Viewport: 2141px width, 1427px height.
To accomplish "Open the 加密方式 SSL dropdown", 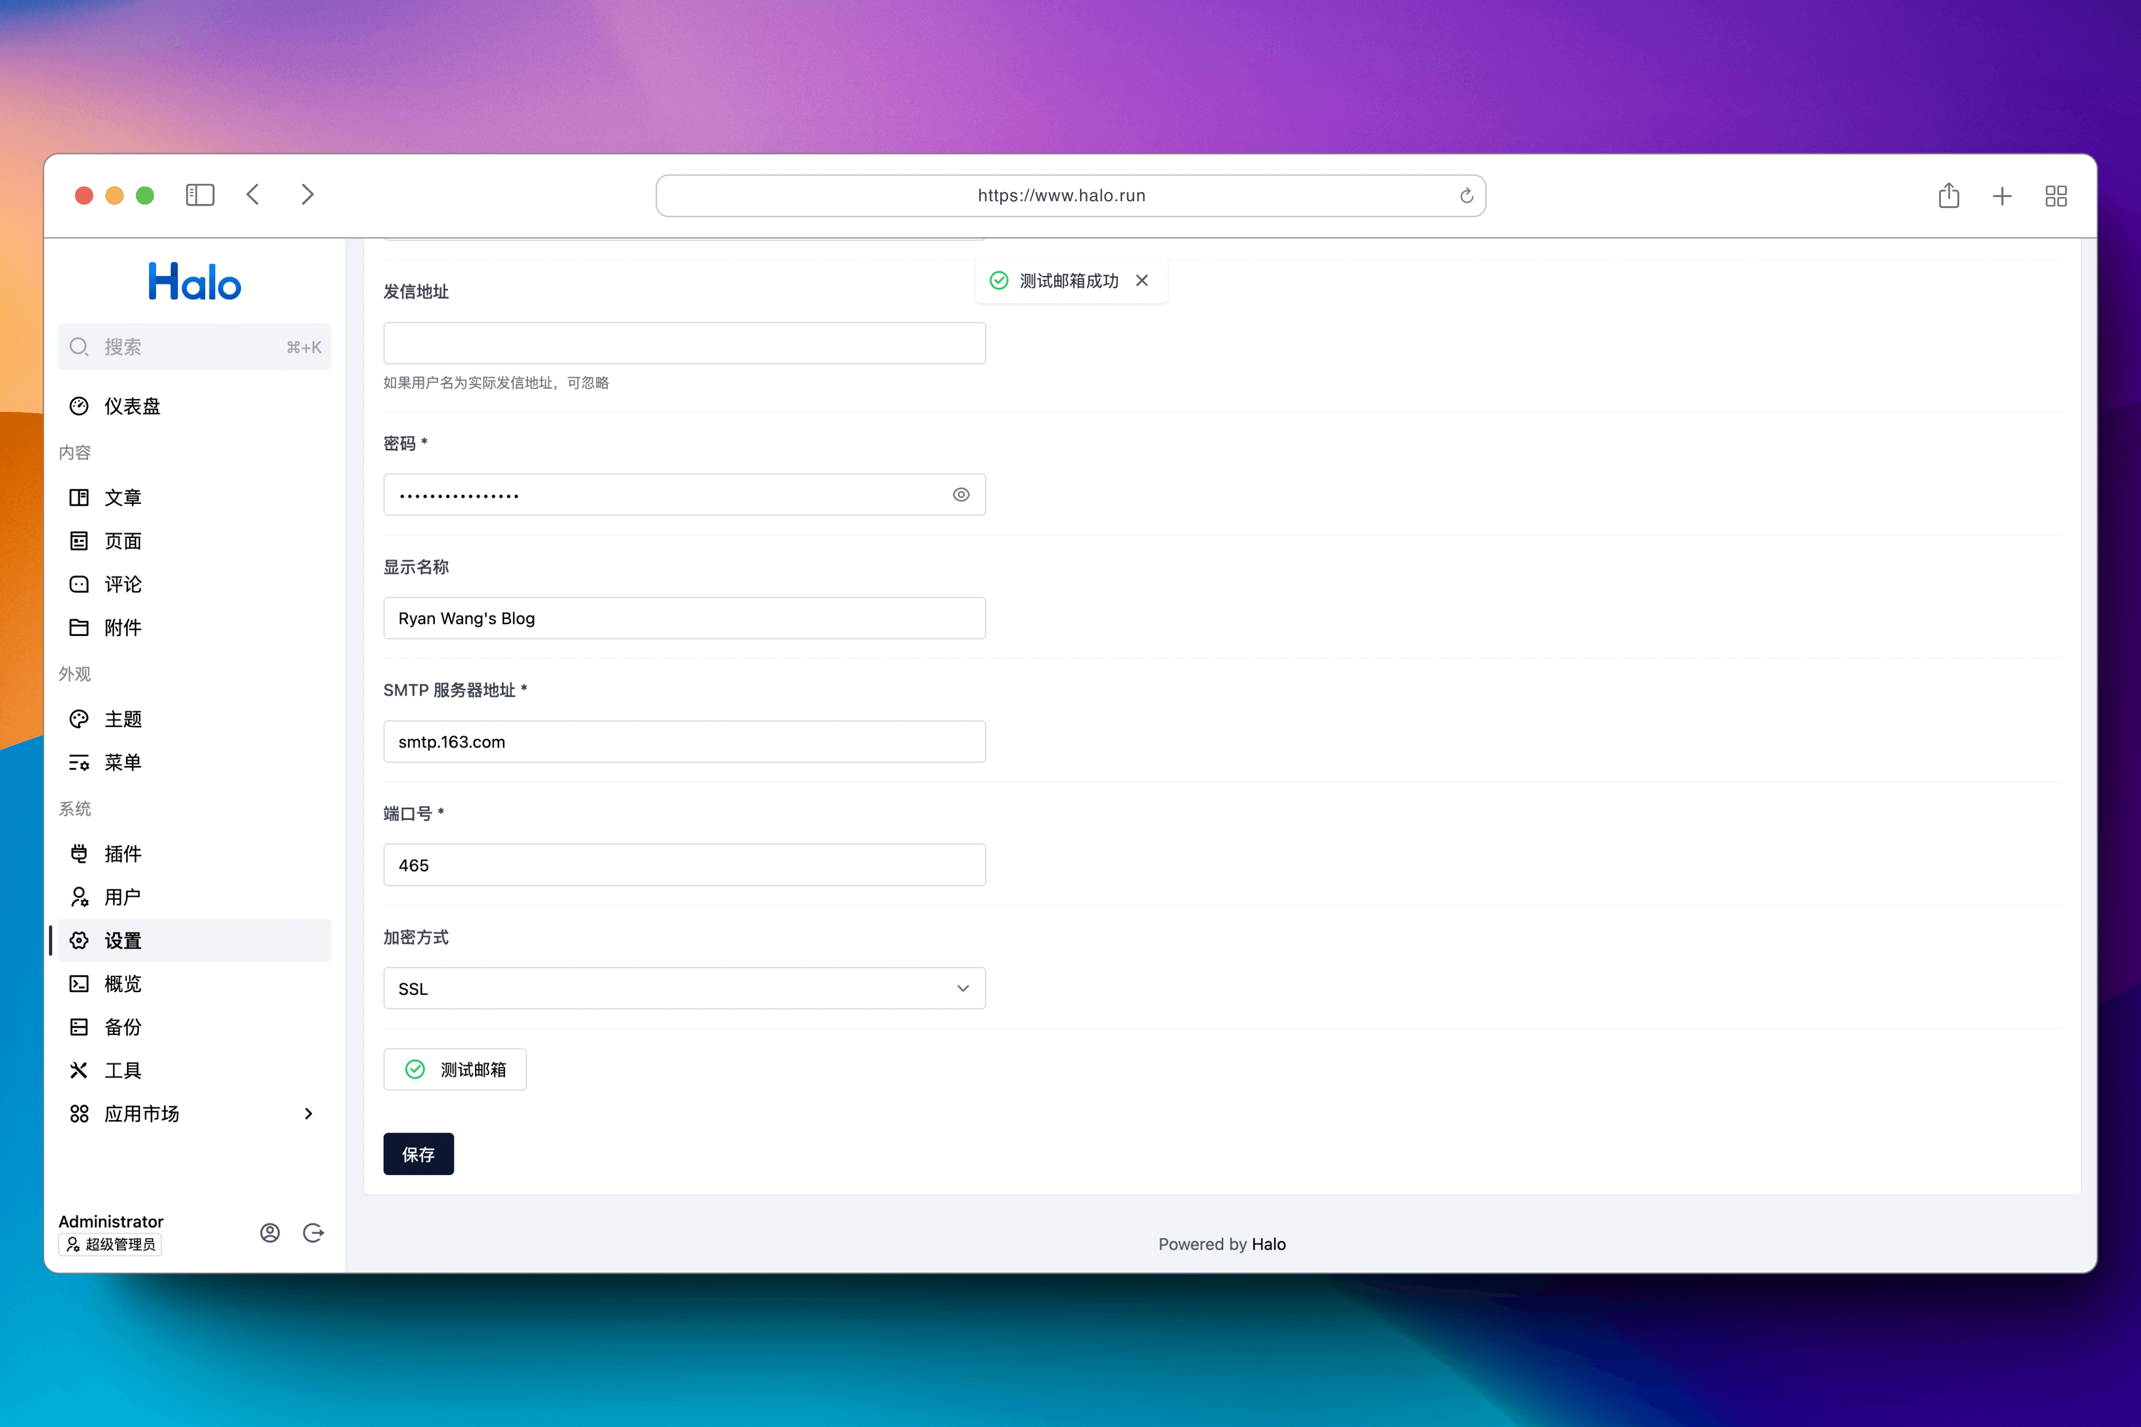I will coord(684,988).
